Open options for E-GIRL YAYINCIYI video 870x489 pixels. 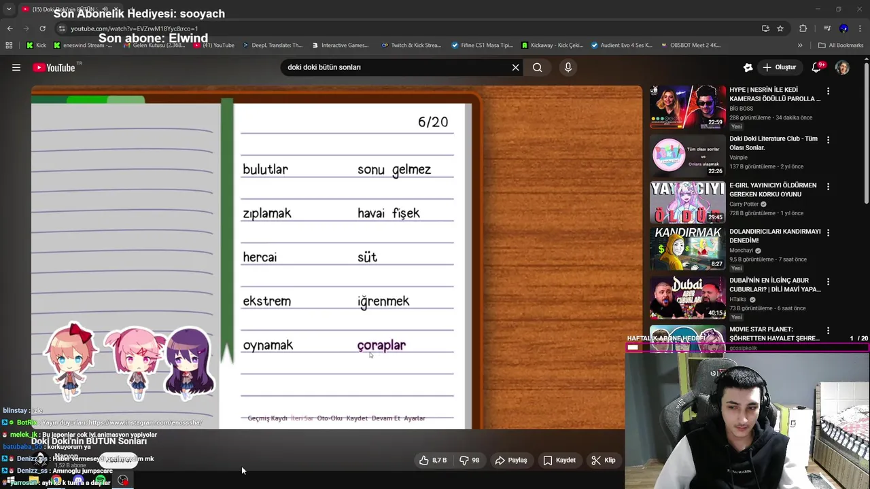[828, 186]
